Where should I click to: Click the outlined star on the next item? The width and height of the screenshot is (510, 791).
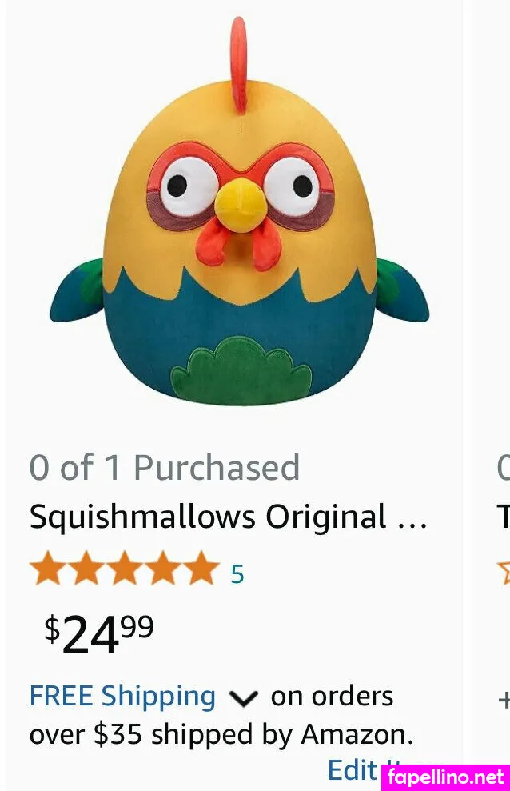(504, 570)
